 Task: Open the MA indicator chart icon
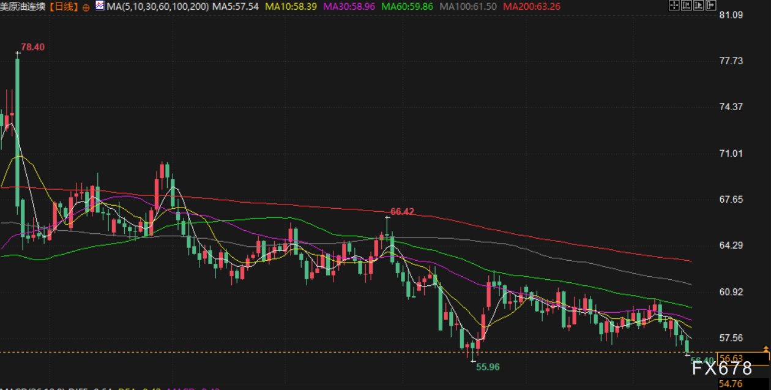99,6
